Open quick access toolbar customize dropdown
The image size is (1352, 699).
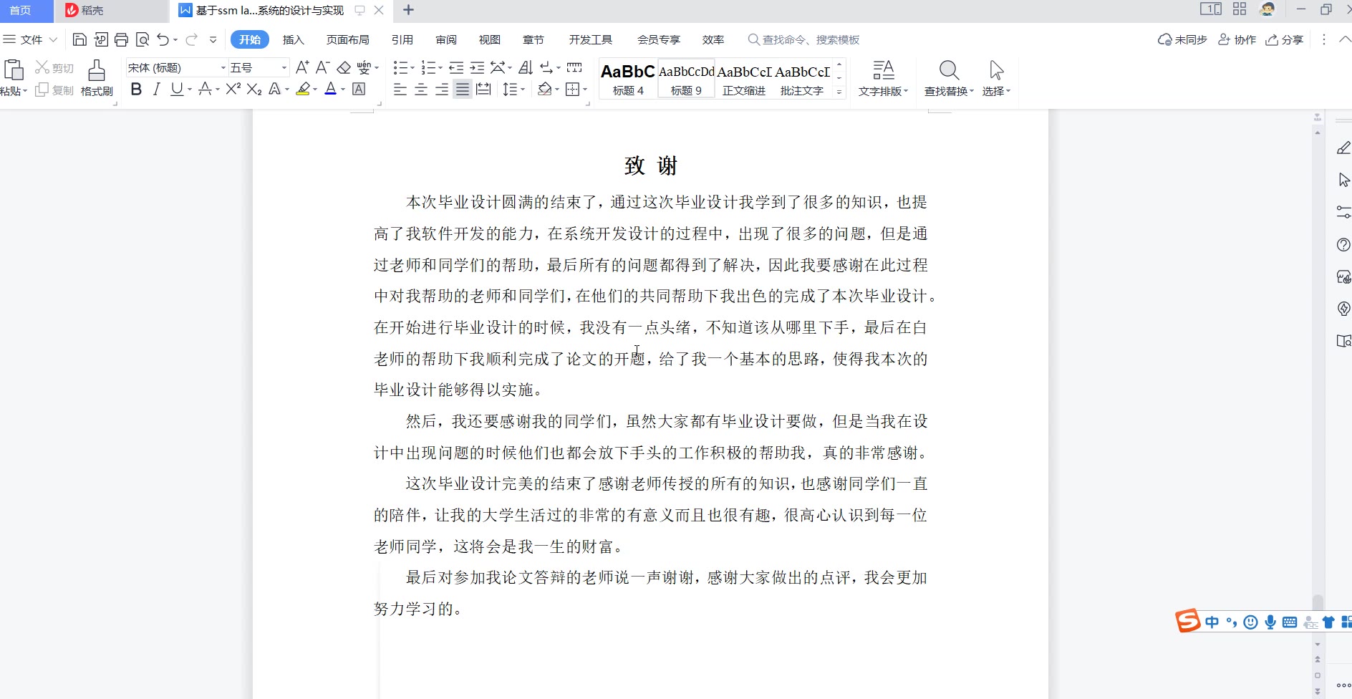[x=213, y=39]
